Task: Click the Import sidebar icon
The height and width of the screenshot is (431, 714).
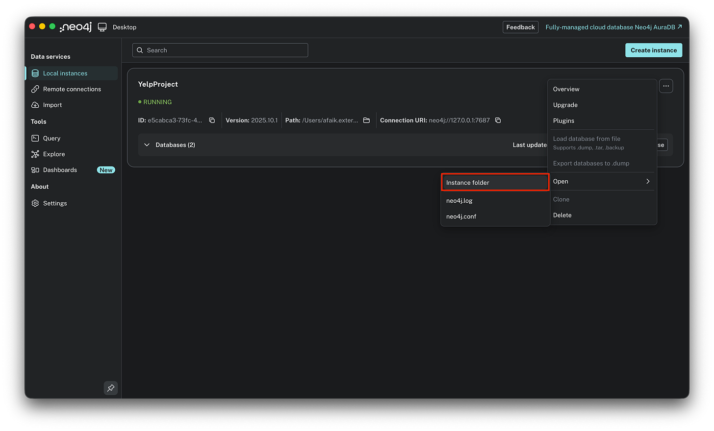Action: (35, 105)
